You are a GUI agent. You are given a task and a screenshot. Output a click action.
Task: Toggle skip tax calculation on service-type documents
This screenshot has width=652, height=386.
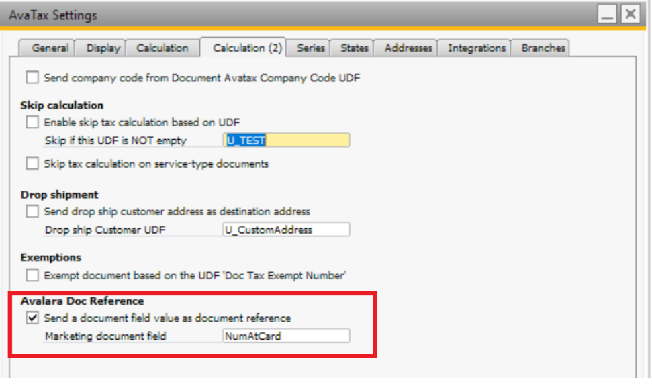coord(32,163)
